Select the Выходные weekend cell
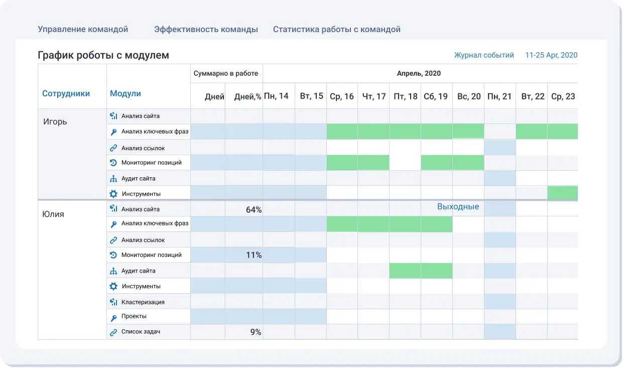Screen dimensions: 623x368 [x=457, y=206]
